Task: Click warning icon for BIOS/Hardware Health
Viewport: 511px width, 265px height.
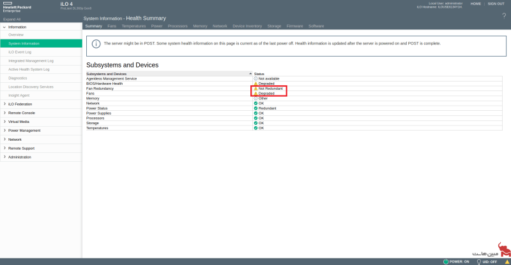Action: pyautogui.click(x=256, y=83)
